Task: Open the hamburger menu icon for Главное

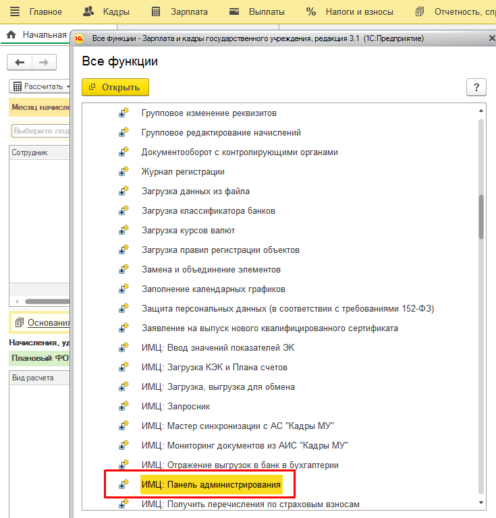Action: [14, 11]
